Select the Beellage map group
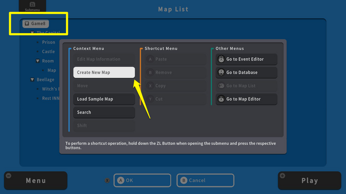This screenshot has height=194, width=346. click(x=45, y=79)
